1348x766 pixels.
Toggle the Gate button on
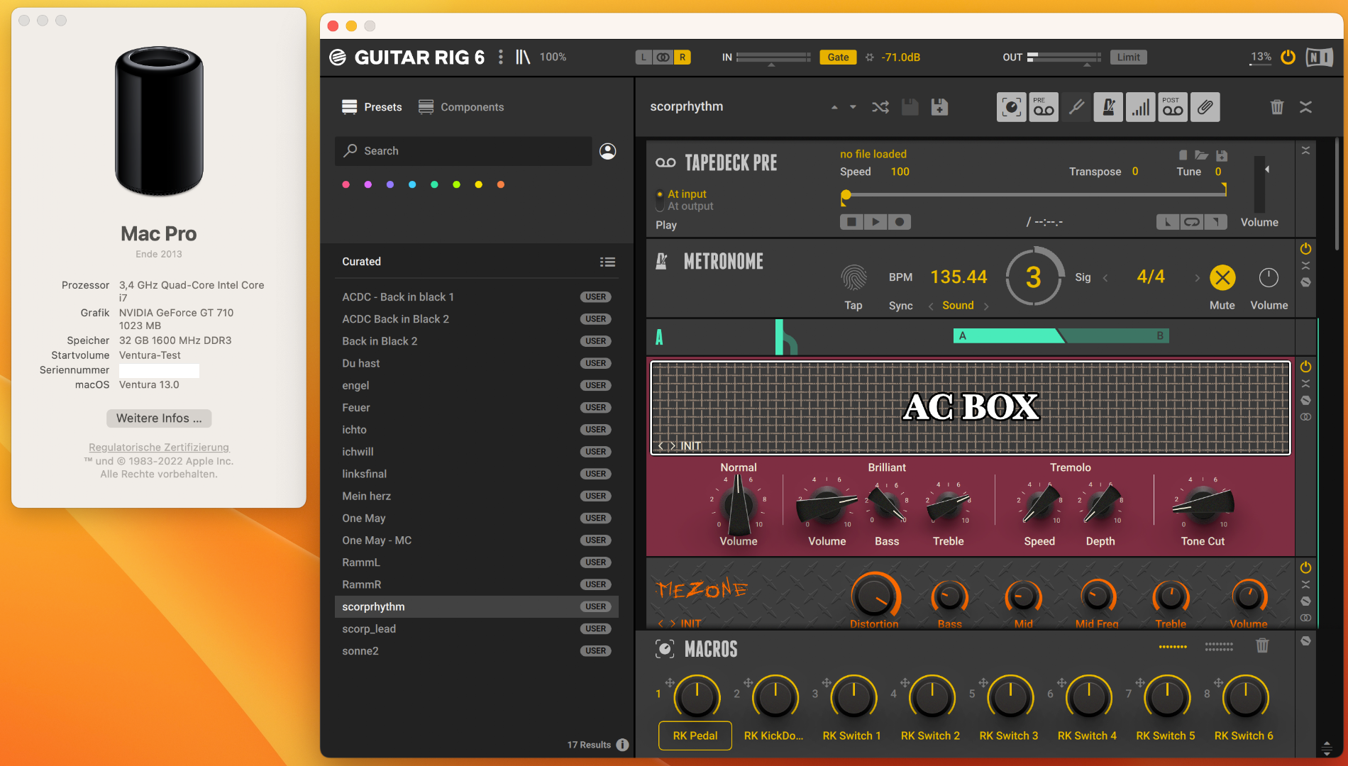pos(838,57)
